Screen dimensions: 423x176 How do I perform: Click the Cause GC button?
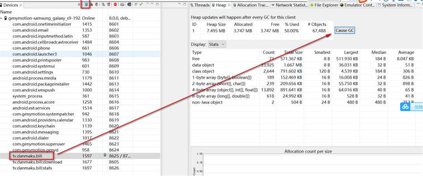coord(344,30)
